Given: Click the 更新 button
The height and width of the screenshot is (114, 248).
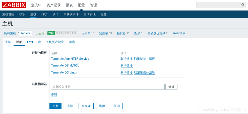Looking at the screenshot, I should tap(55, 106).
